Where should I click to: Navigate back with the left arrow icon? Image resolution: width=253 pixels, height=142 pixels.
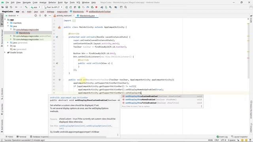point(16,7)
